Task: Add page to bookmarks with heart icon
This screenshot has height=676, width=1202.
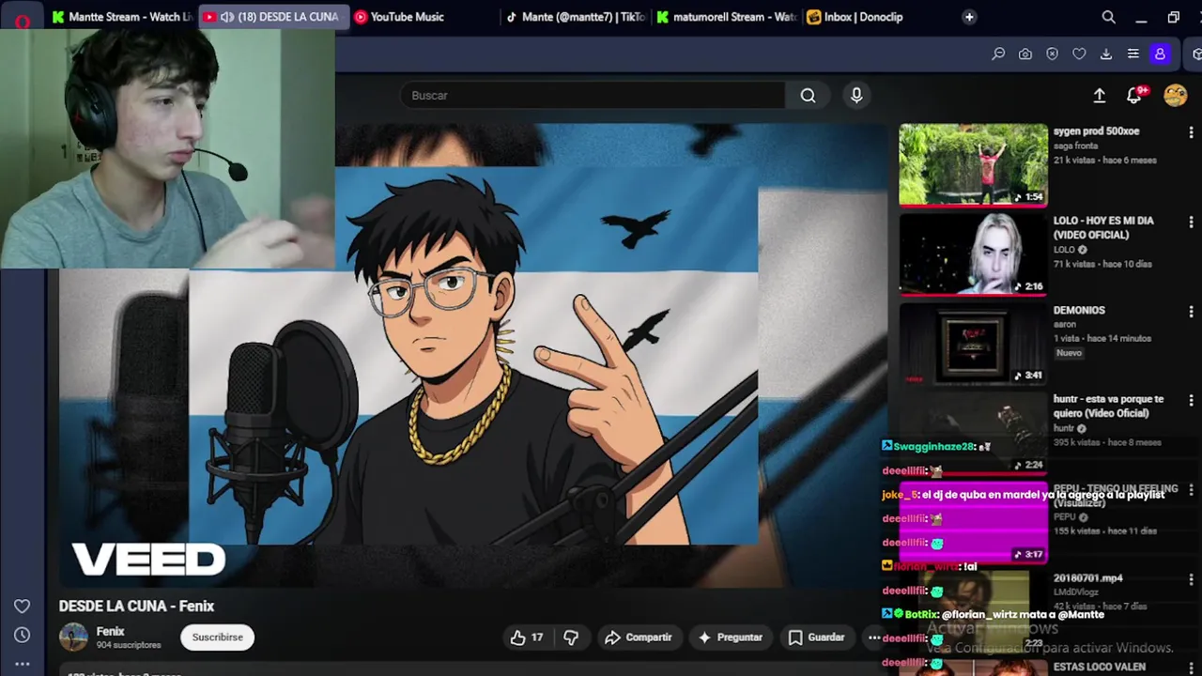Action: point(1079,54)
